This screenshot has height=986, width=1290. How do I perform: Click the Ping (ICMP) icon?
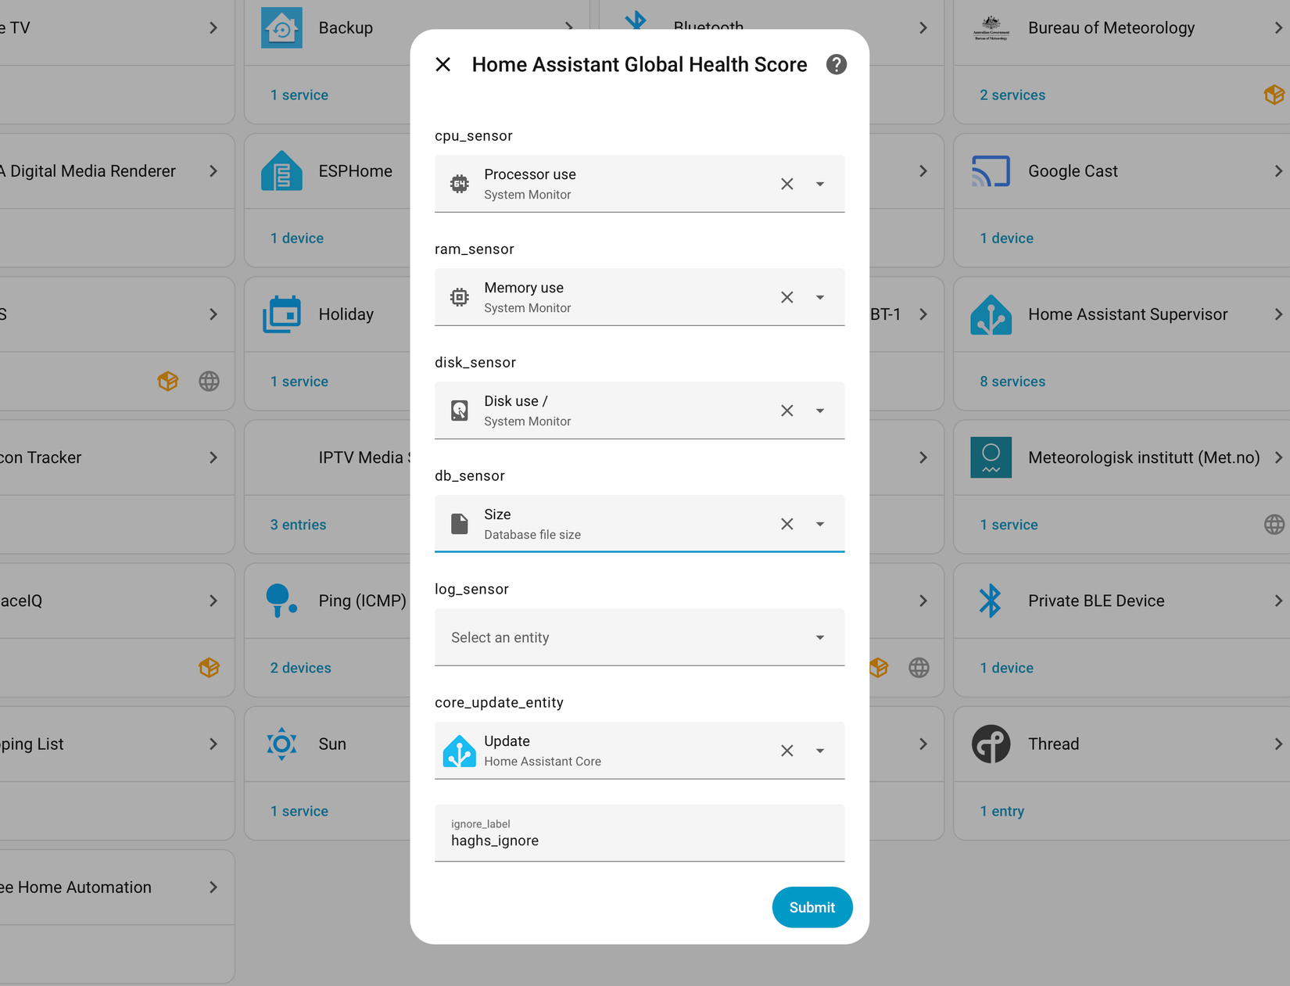pos(281,601)
